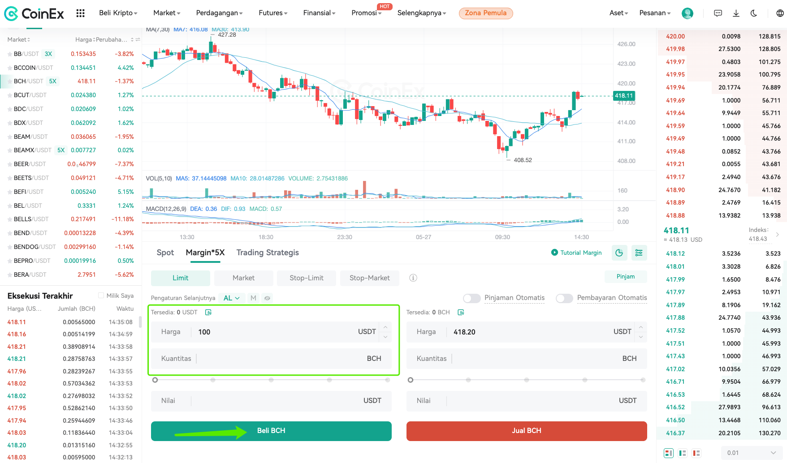
Task: Open the Zona Pemula button
Action: pyautogui.click(x=486, y=13)
